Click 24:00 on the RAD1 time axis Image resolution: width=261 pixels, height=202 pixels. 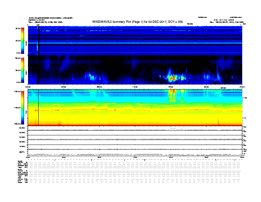242,87
